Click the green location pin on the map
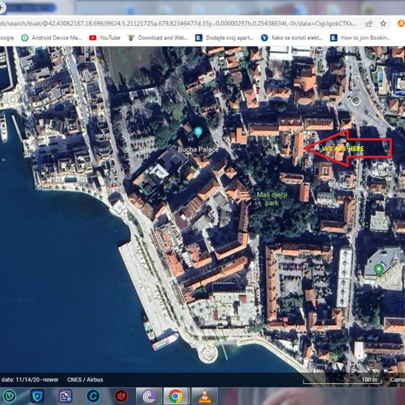The image size is (405, 405). click(x=379, y=270)
